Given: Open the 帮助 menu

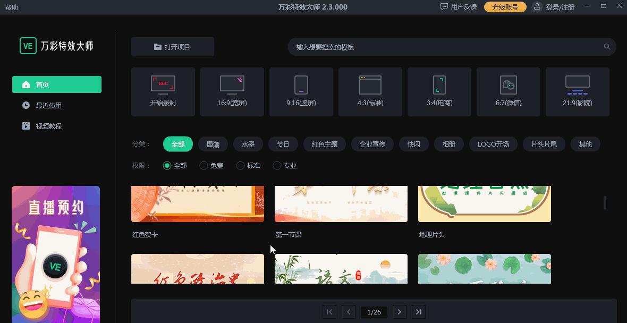Looking at the screenshot, I should [x=12, y=7].
